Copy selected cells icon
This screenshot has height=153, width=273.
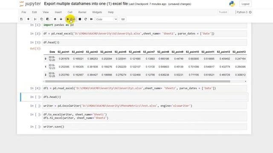tap(41, 19)
